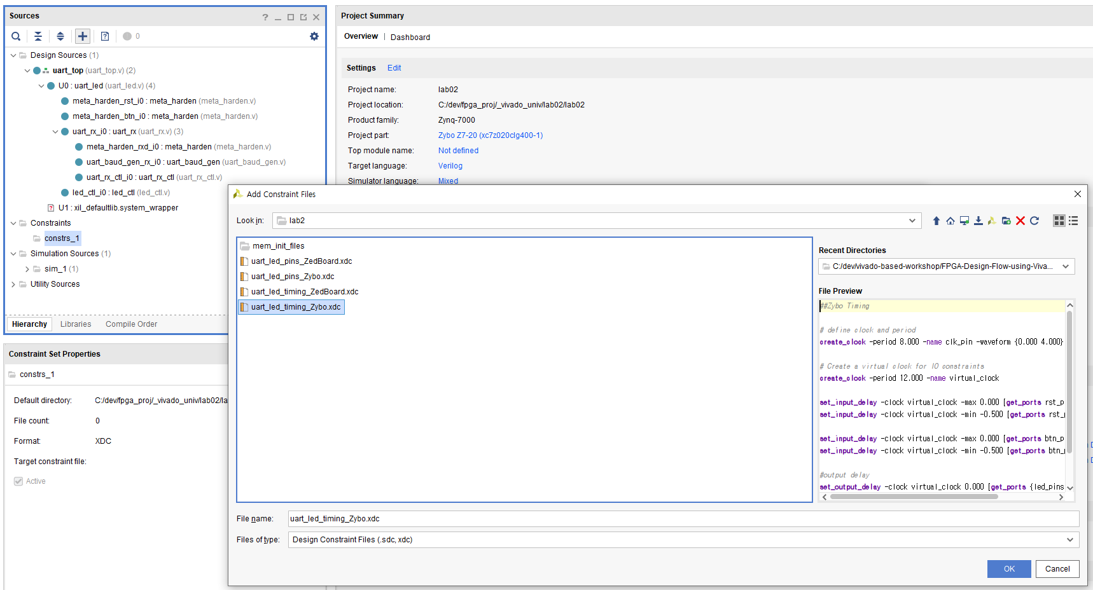This screenshot has width=1093, height=590.
Task: Confirm the dialog with OK
Action: click(1009, 569)
